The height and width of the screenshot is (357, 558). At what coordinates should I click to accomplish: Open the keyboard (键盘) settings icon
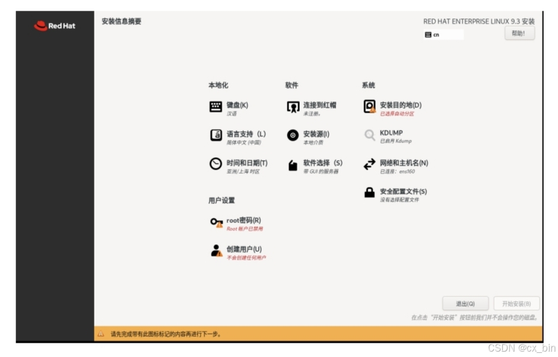coord(215,107)
